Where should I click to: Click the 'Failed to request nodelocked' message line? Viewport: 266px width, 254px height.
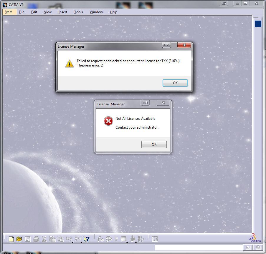coord(128,61)
